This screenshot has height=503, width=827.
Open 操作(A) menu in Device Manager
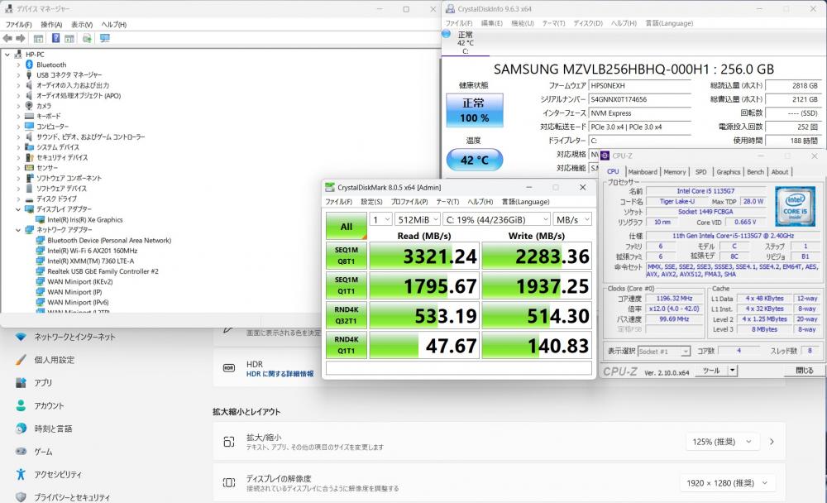click(x=51, y=24)
